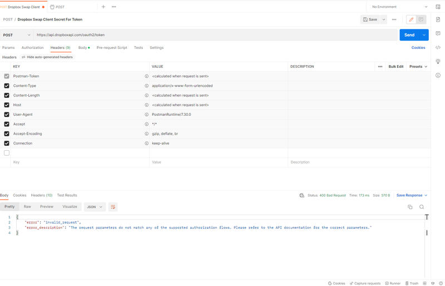
Task: Switch to the Authorization tab
Action: coord(32,48)
